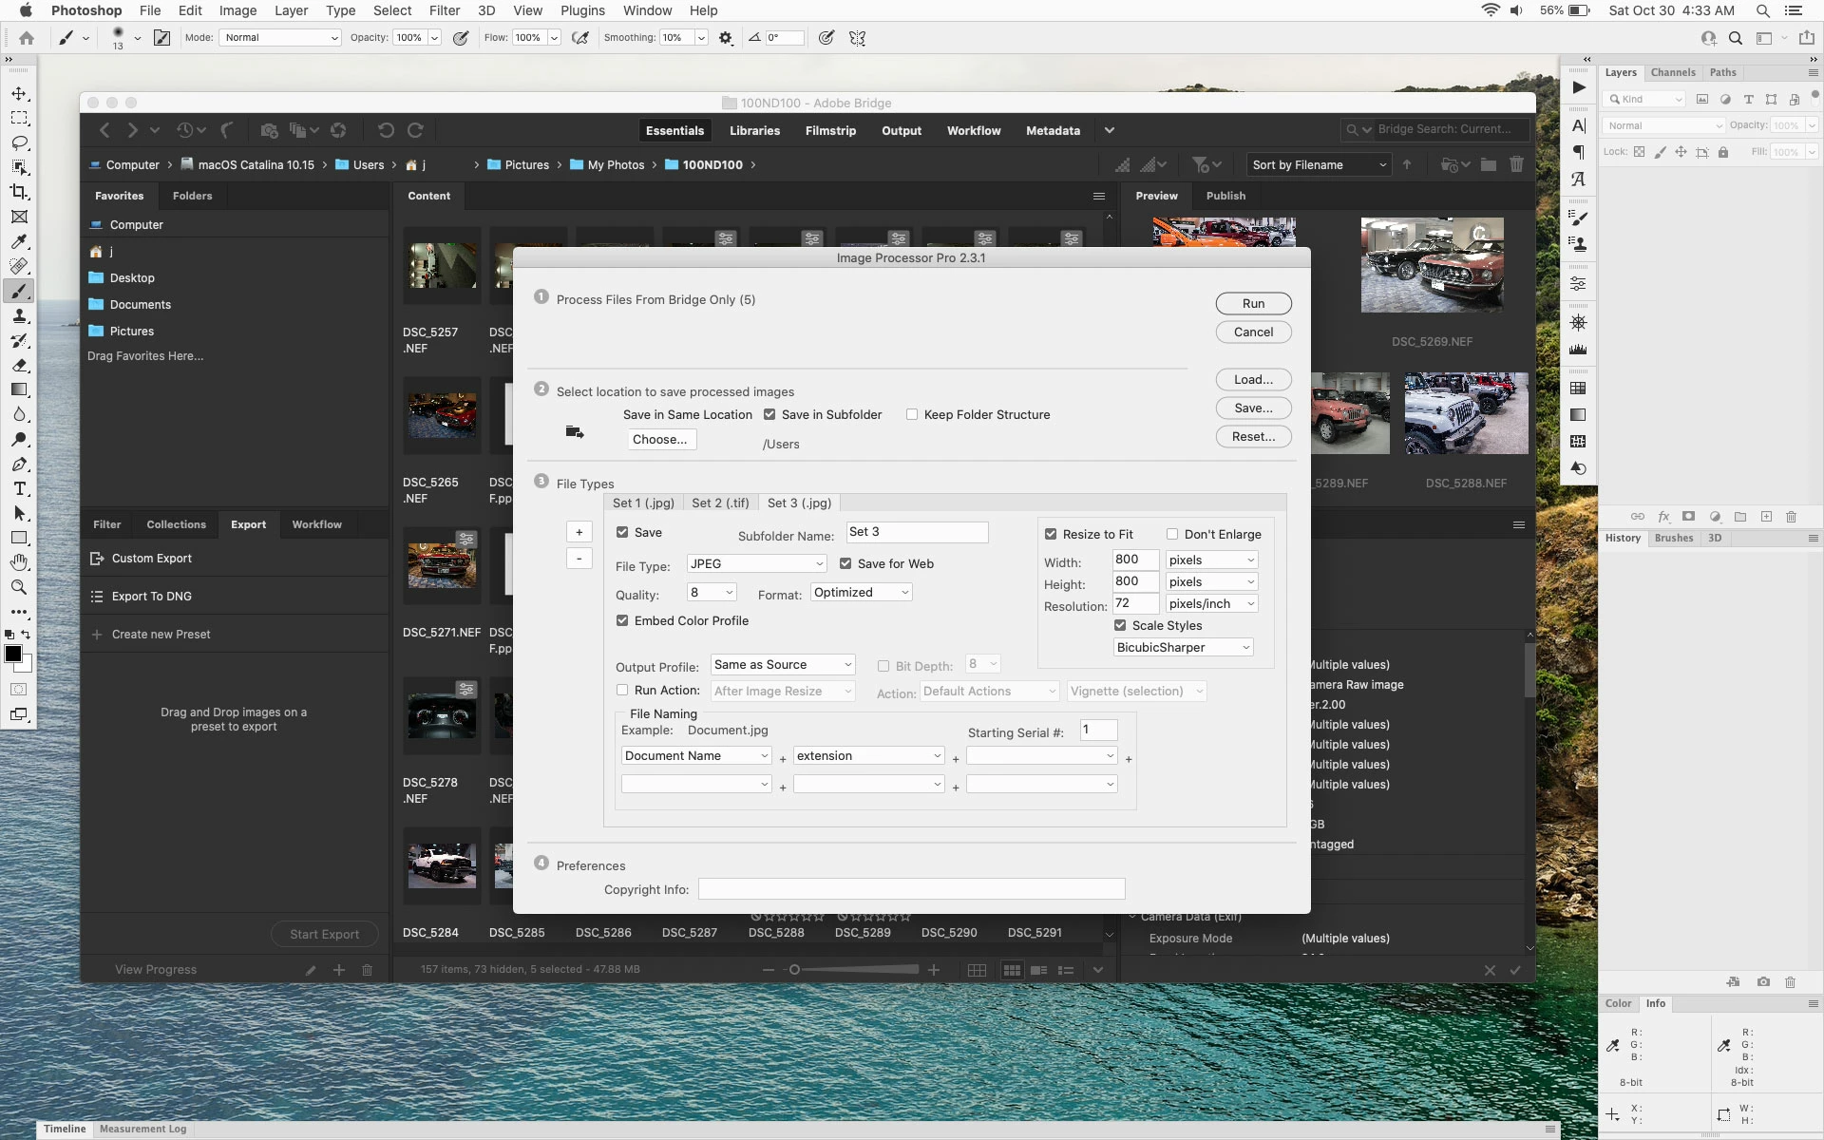
Task: Select the Zoom tool magnifier
Action: click(19, 587)
